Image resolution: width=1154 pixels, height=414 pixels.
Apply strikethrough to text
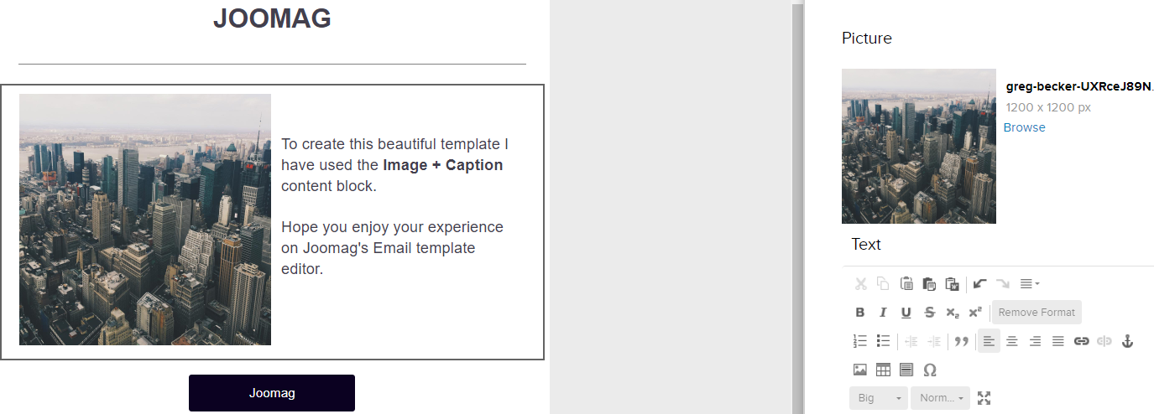(x=929, y=313)
